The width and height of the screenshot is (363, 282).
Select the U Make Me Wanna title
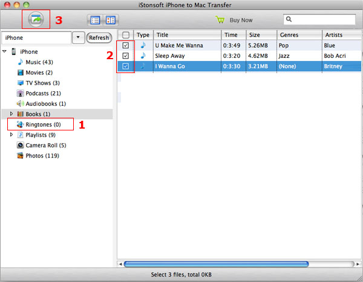click(x=179, y=45)
